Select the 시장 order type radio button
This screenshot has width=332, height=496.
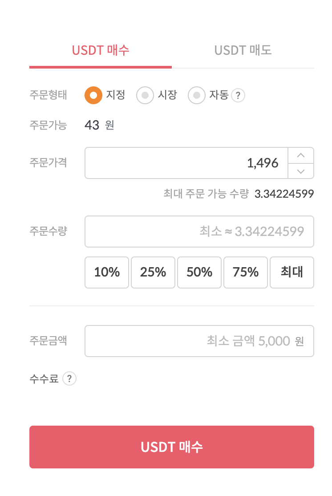(x=145, y=95)
